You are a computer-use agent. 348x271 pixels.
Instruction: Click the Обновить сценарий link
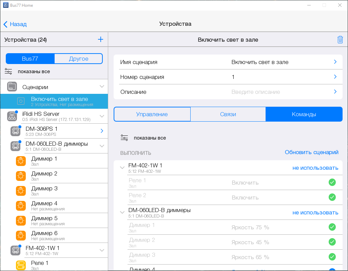tap(311, 152)
